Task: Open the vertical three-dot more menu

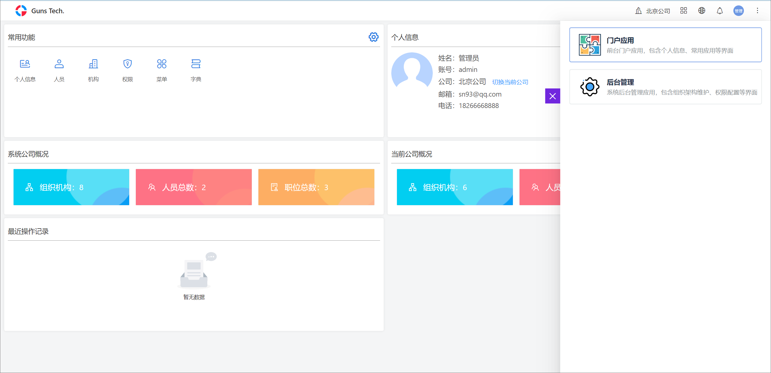Action: [757, 11]
